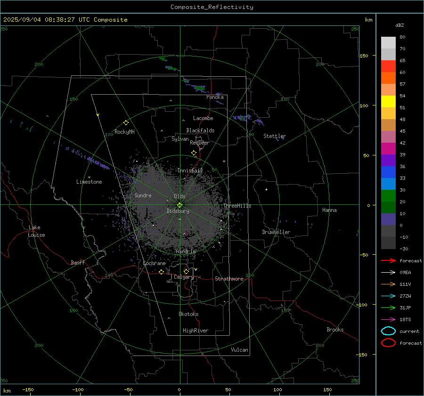Screen dimensions: 424x396
Task: Click the bright green swatch between 30 and 20
Action: 388,196
